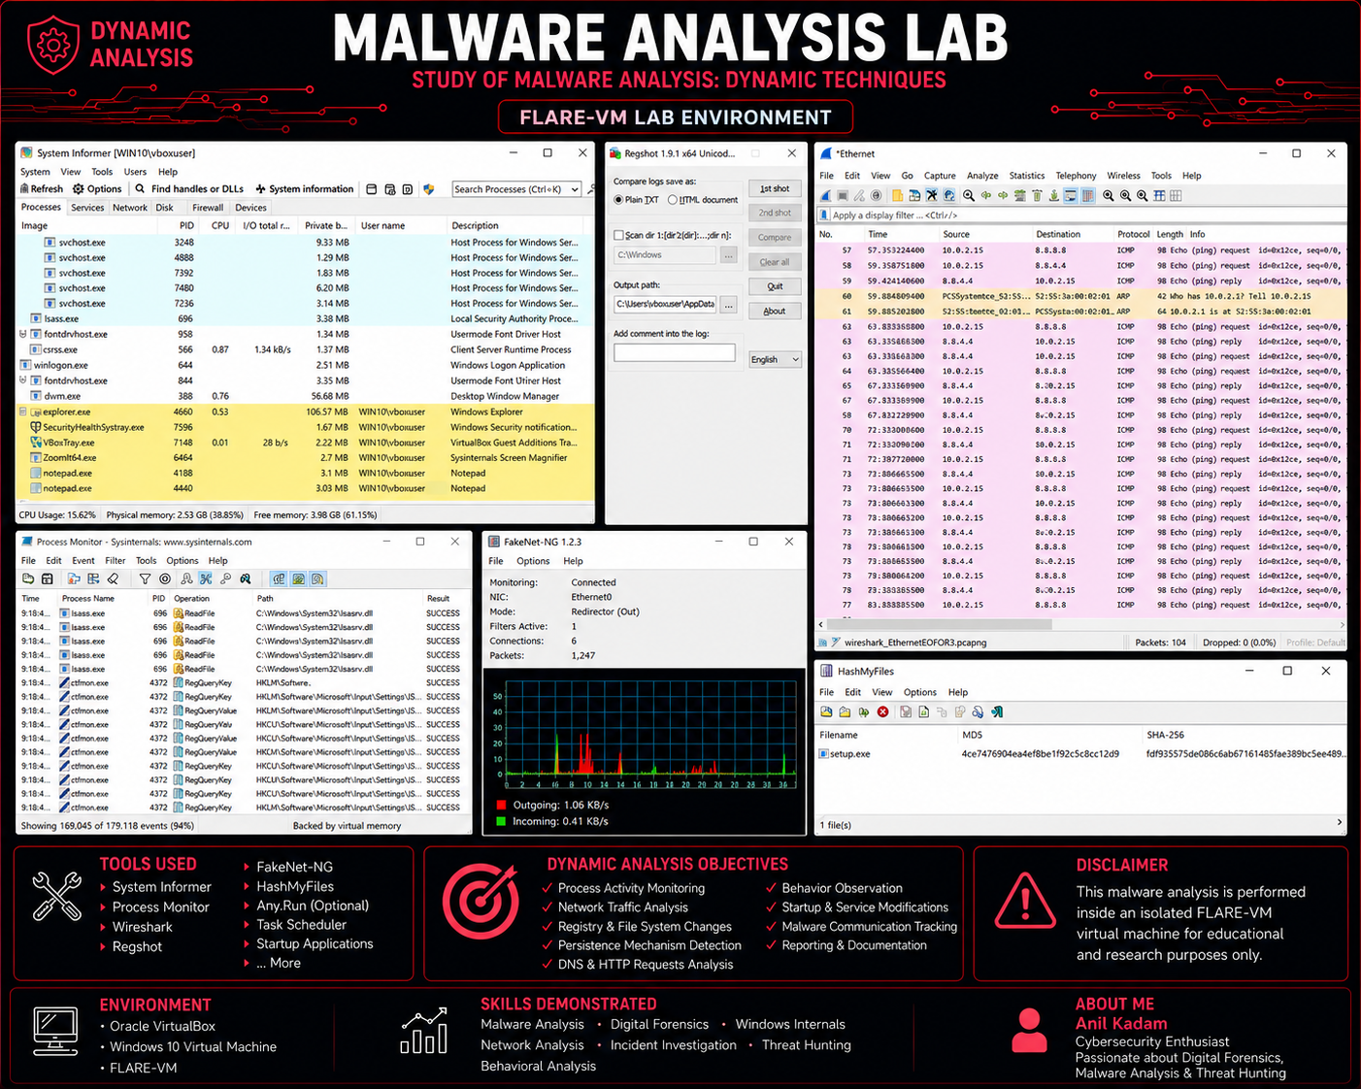This screenshot has width=1361, height=1089.
Task: Open System information in System Informer
Action: point(305,189)
